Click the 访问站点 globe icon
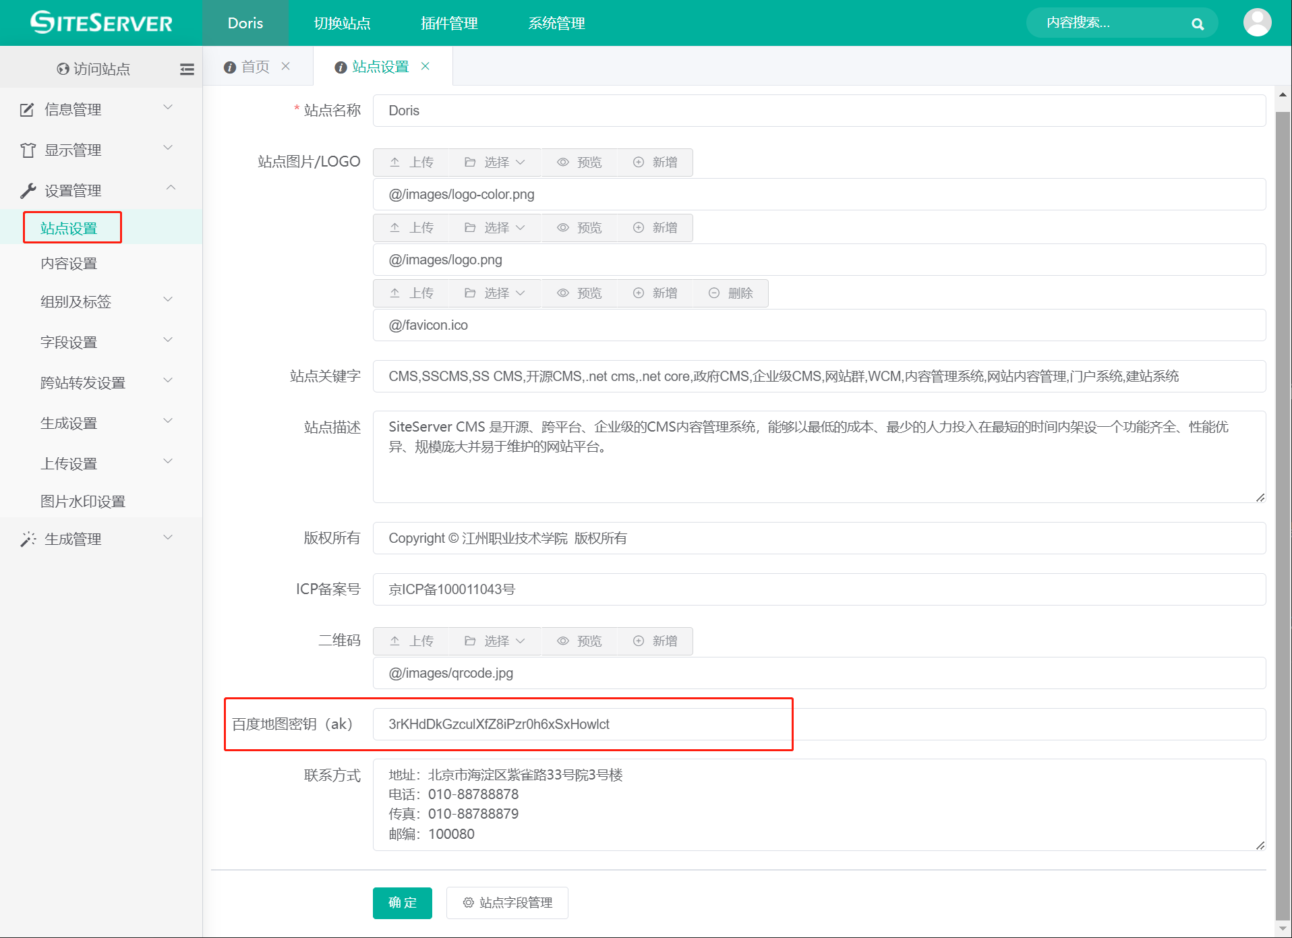 [61, 68]
